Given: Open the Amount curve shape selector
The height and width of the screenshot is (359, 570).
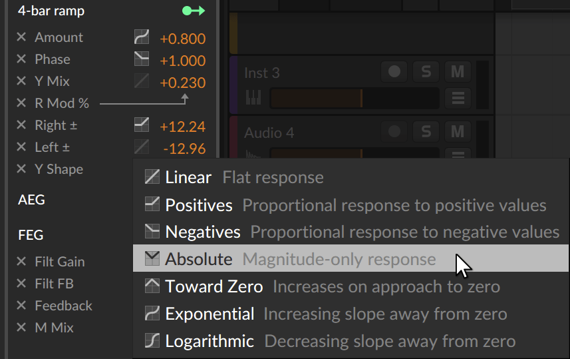Looking at the screenshot, I should [x=142, y=37].
